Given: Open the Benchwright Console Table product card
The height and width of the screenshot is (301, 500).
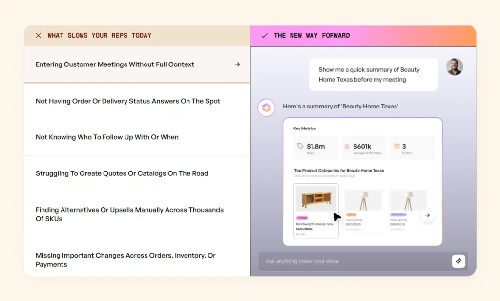Looking at the screenshot, I should click(x=316, y=211).
